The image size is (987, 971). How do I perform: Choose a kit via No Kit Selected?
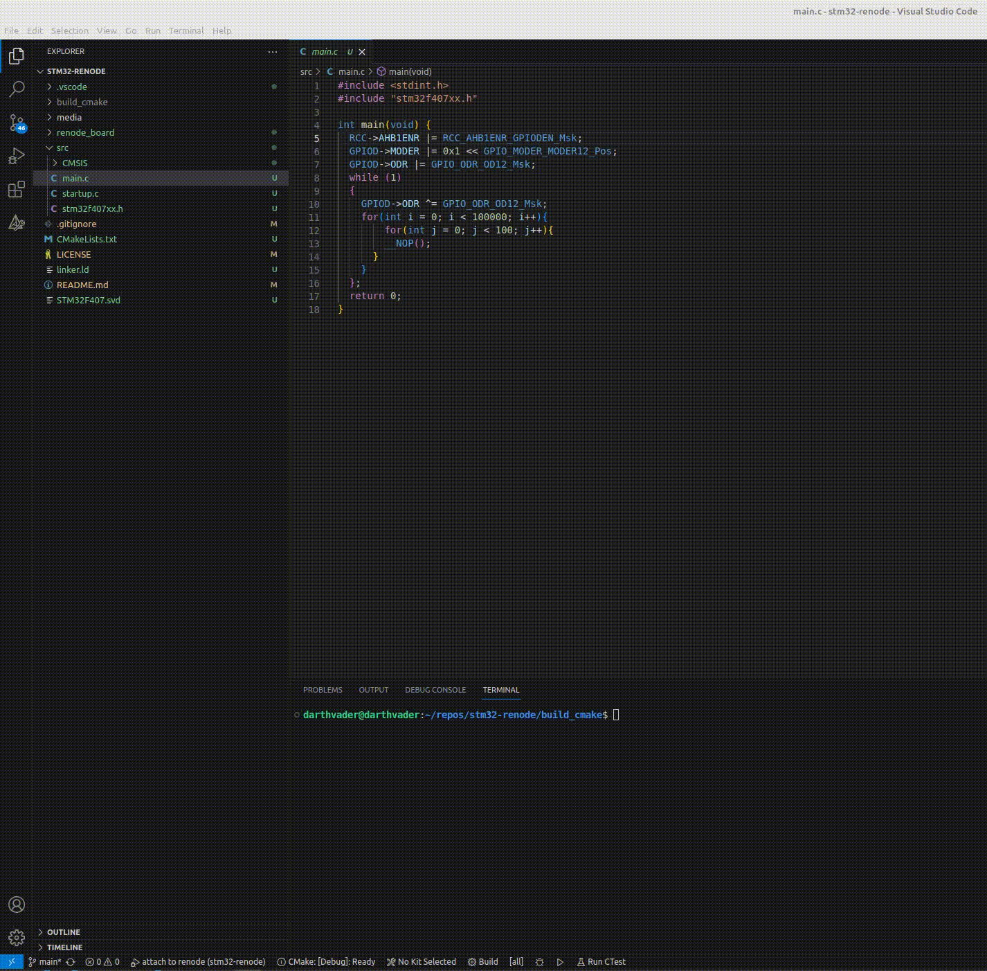[422, 962]
